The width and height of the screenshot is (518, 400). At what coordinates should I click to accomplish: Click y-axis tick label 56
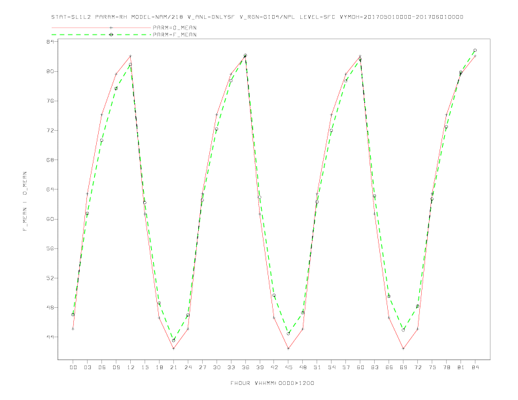pos(50,248)
